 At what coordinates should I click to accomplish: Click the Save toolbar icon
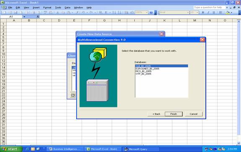pyautogui.click(x=16, y=12)
